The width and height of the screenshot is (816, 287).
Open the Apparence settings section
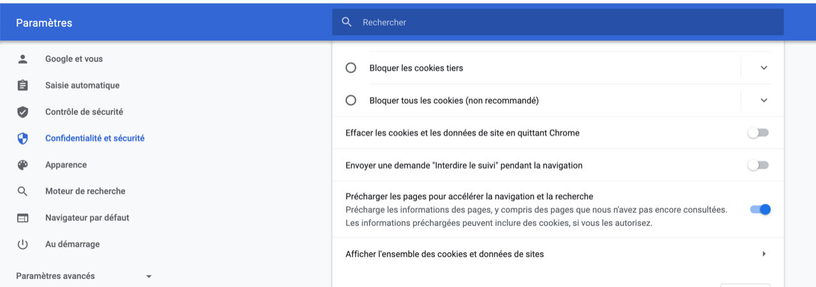tap(66, 165)
